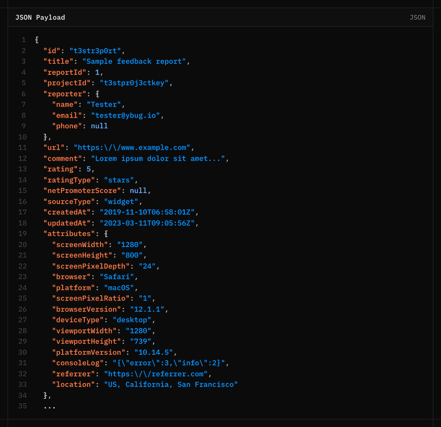Click the "phone" key
Viewport: 441px width, 427px height.
[x=67, y=126]
